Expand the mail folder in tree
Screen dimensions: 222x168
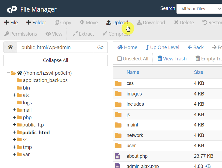pos(14,110)
